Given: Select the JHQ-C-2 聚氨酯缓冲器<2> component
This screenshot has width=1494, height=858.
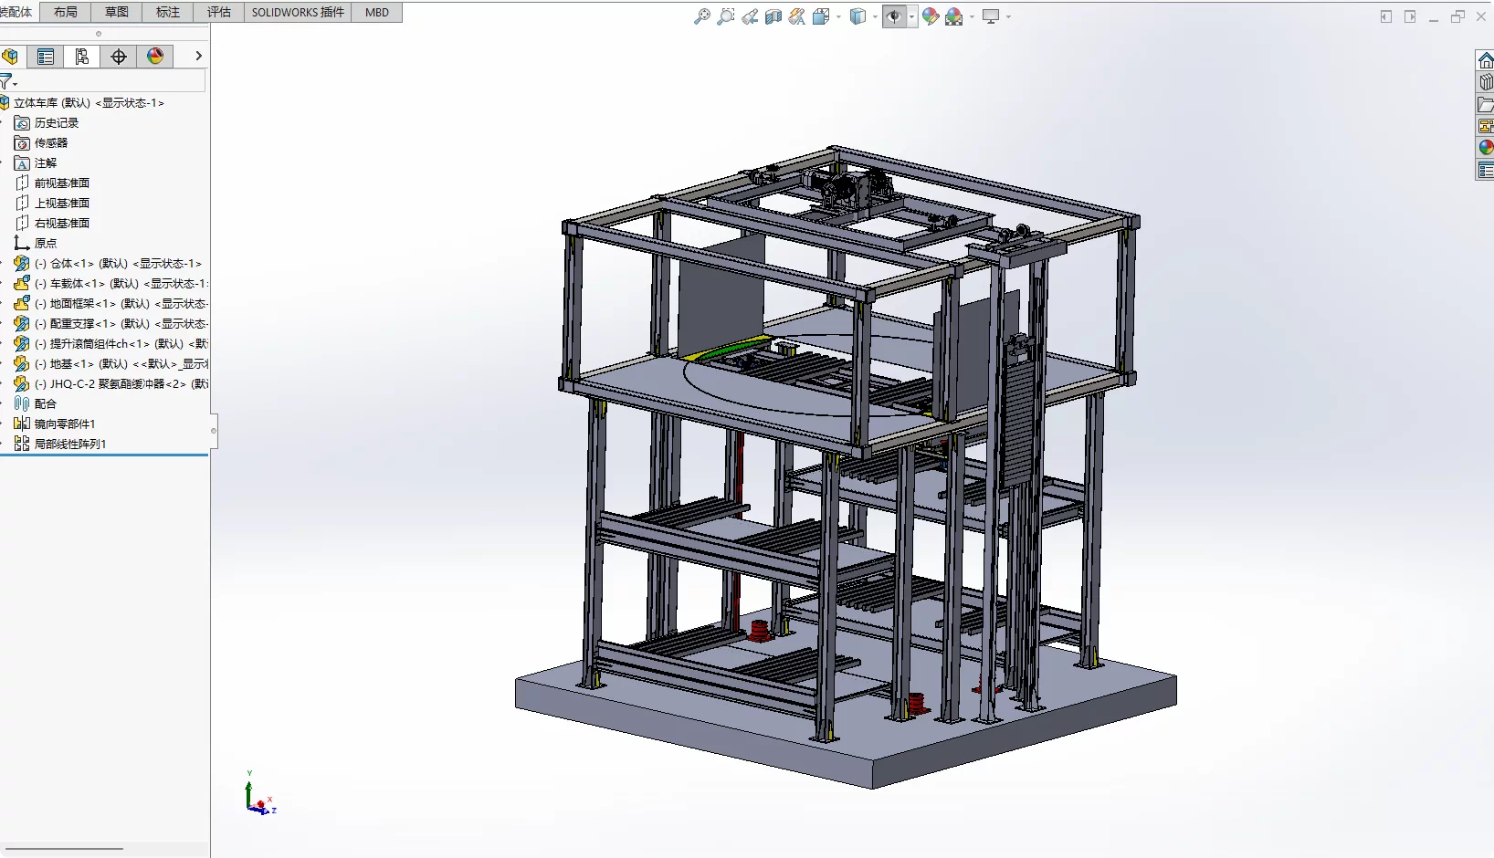Looking at the screenshot, I should pyautogui.click(x=111, y=384).
